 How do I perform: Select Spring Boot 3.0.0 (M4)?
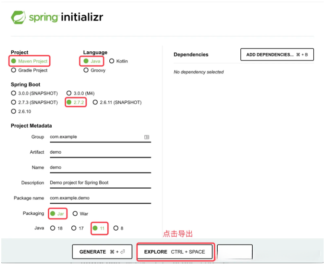point(69,93)
